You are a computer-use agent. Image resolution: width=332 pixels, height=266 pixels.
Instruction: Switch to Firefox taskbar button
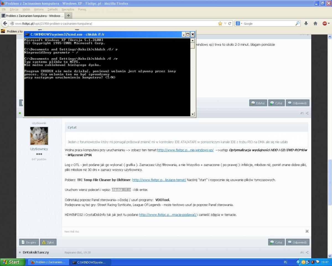[x=48, y=262]
